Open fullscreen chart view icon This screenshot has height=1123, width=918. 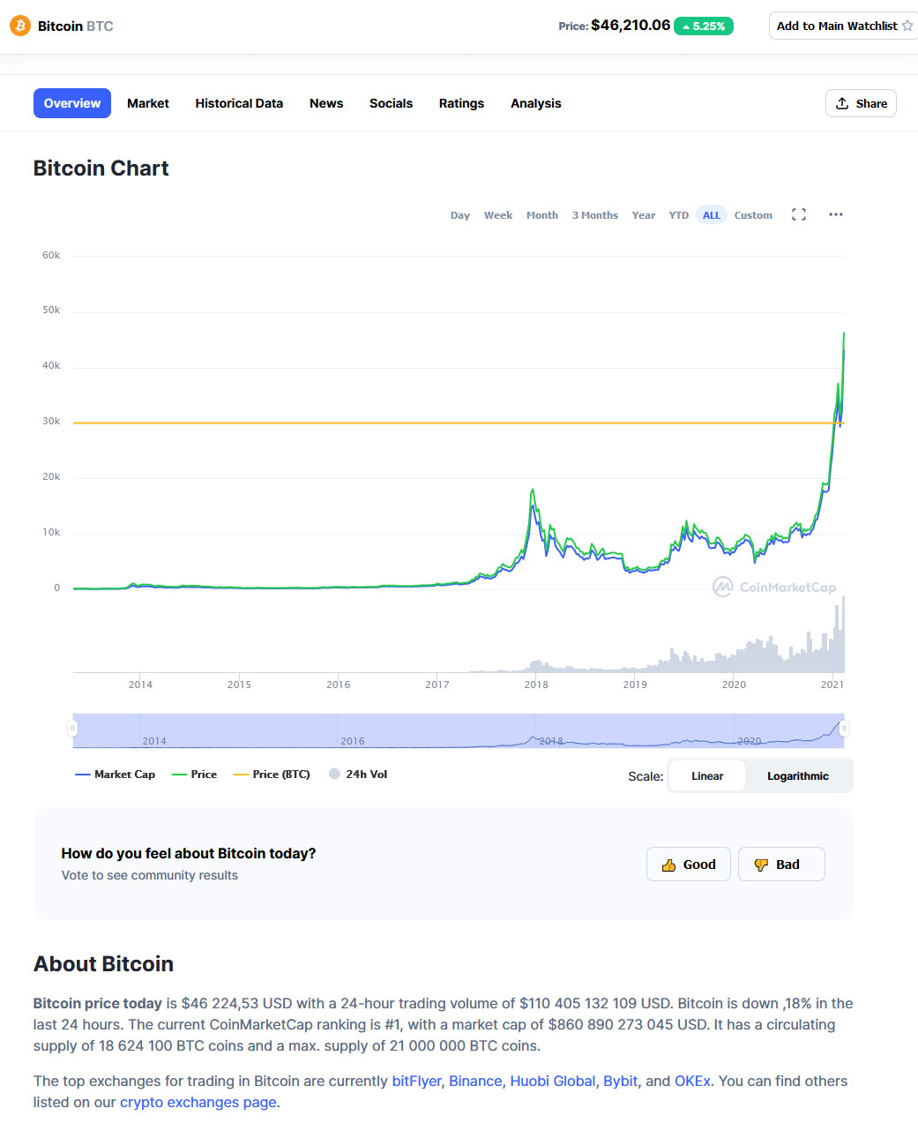(799, 214)
